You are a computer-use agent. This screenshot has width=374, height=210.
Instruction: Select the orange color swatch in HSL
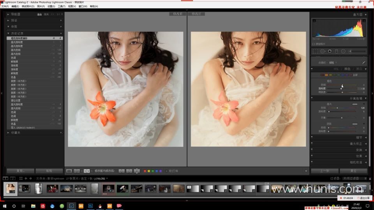(x=326, y=75)
